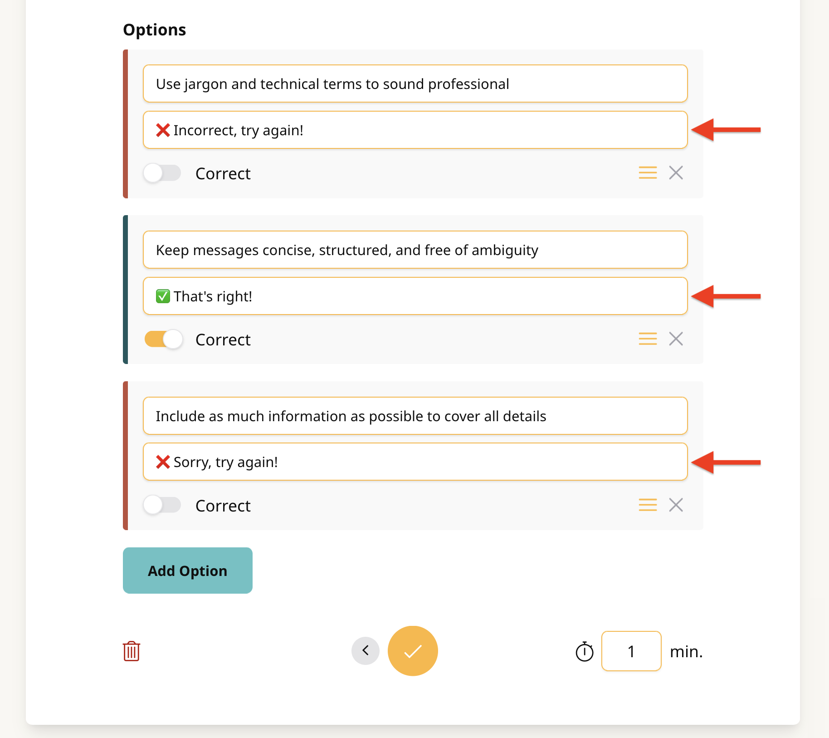The image size is (829, 738).
Task: Click the drag handle of the jargon option
Action: 648,173
